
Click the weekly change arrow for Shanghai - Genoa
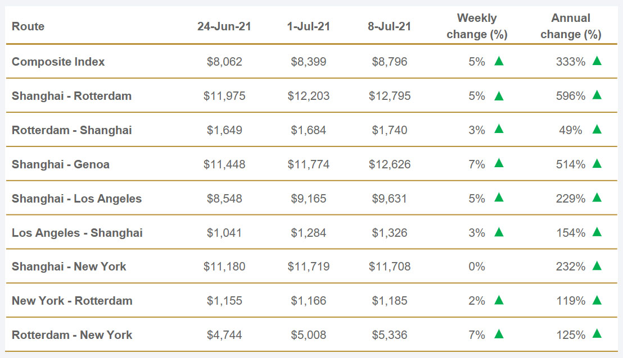(499, 164)
